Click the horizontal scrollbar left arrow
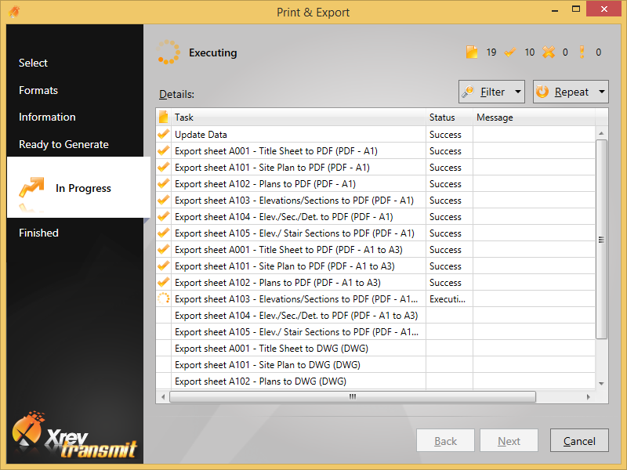Image resolution: width=627 pixels, height=470 pixels. point(163,397)
